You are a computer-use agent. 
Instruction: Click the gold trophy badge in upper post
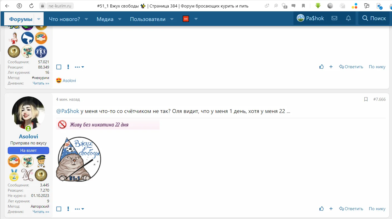[x=14, y=52]
